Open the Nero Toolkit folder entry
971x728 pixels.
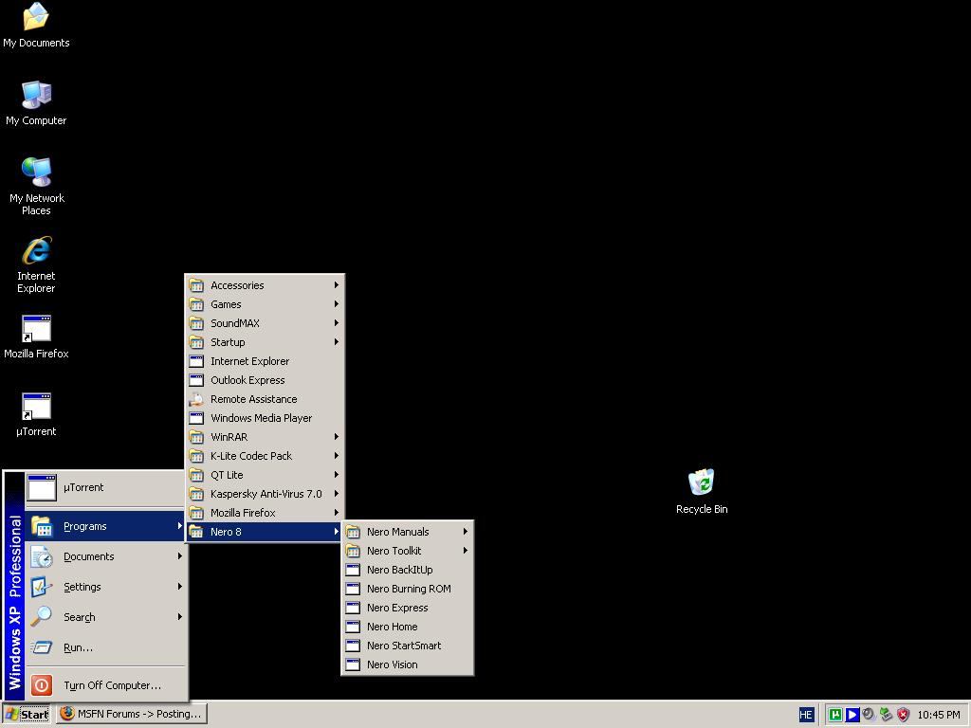coord(408,551)
